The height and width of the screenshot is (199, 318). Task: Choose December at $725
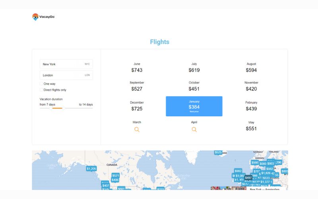tap(137, 106)
